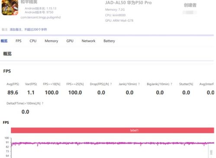Open the Battery tab
216x158 pixels.
click(x=109, y=41)
